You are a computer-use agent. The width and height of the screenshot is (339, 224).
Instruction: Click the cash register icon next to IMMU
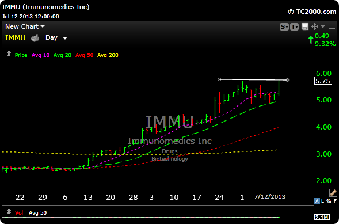click(35, 38)
